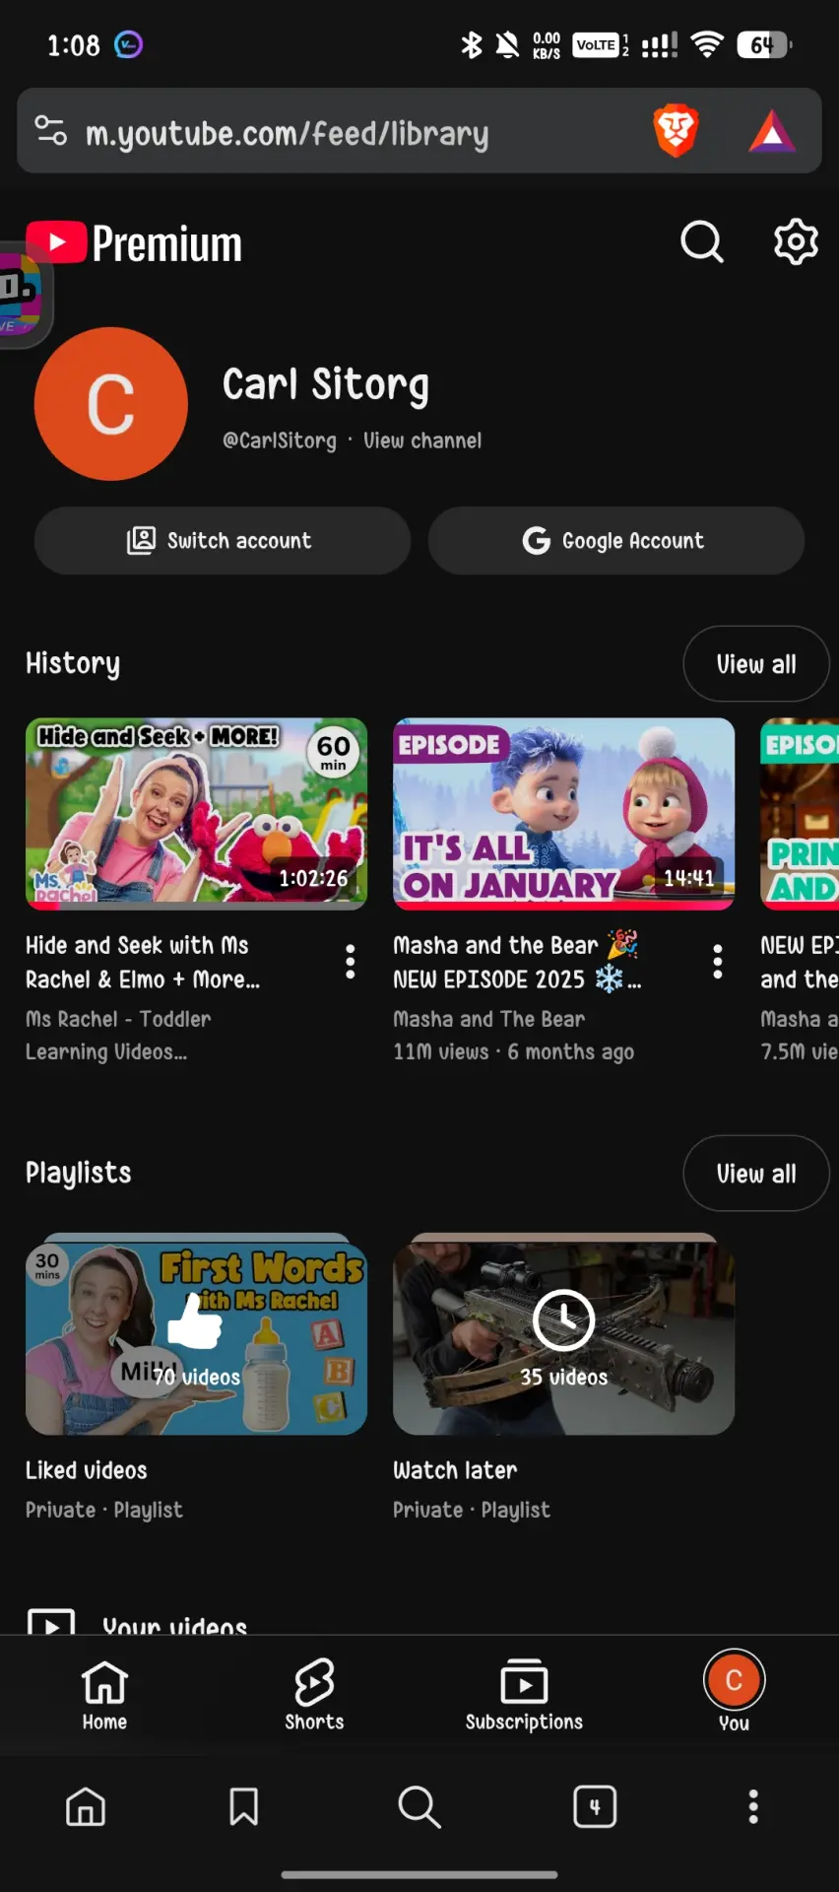Viewport: 839px width, 1892px height.
Task: Open Google Account button
Action: point(616,541)
